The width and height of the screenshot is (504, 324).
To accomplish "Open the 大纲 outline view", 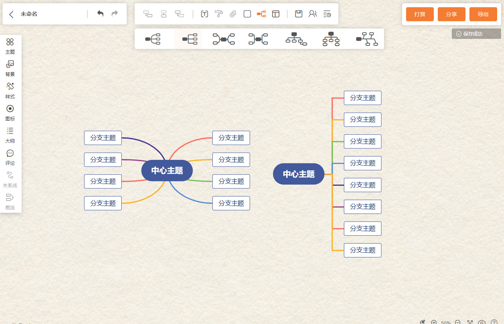I will tap(10, 135).
